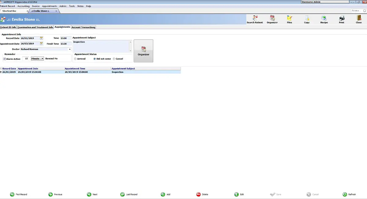Viewport: 367px width, 199px height.
Task: Print the patient record
Action: pyautogui.click(x=342, y=20)
